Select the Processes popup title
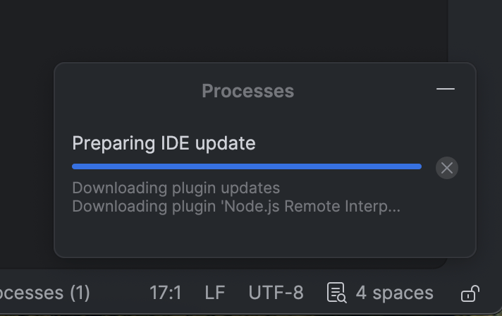This screenshot has height=316, width=502. 247,91
